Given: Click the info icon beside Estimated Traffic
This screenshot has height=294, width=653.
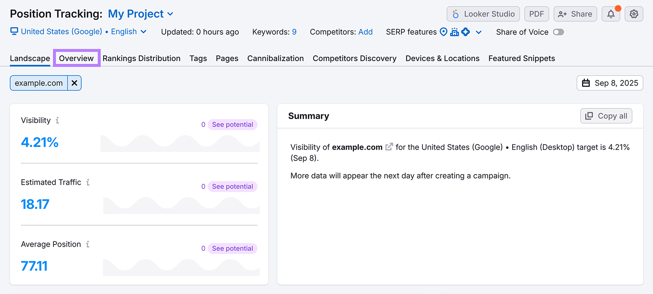Looking at the screenshot, I should coord(88,182).
